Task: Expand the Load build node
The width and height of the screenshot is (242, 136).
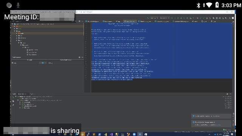Action: (x=20, y=102)
